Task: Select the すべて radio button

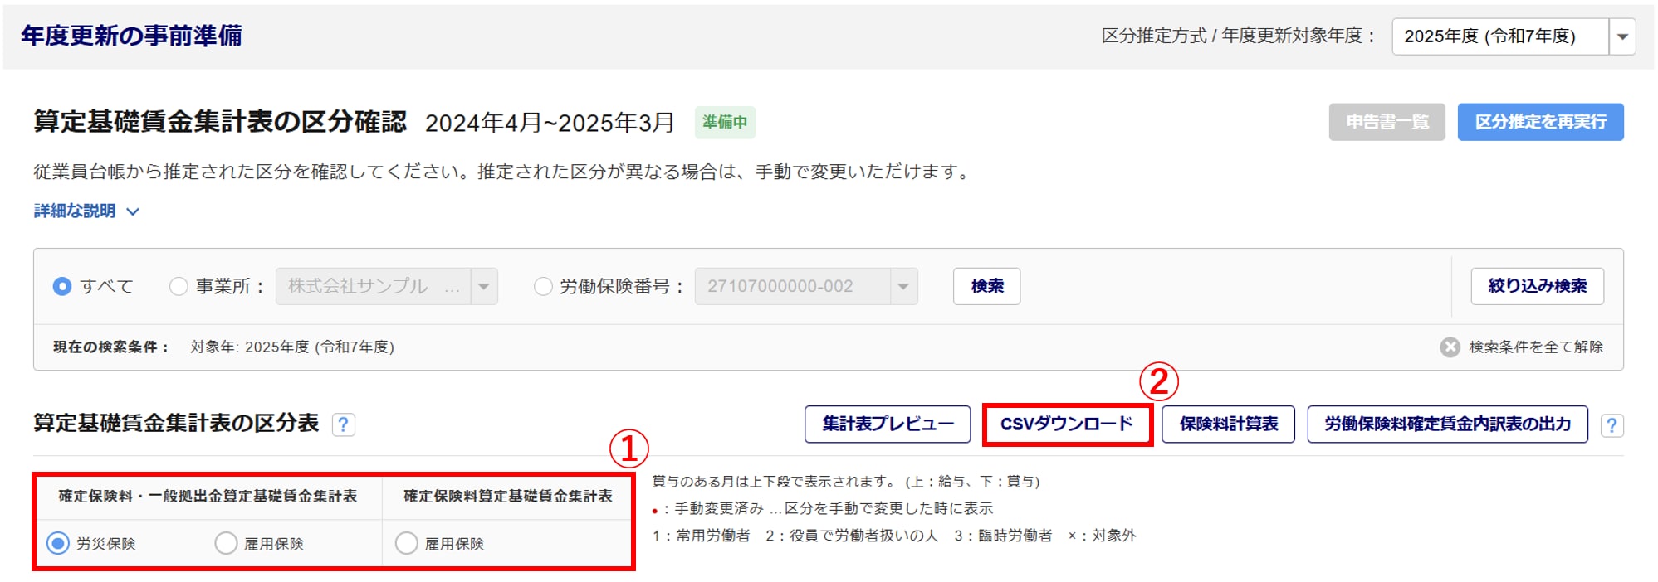Action: tap(62, 287)
